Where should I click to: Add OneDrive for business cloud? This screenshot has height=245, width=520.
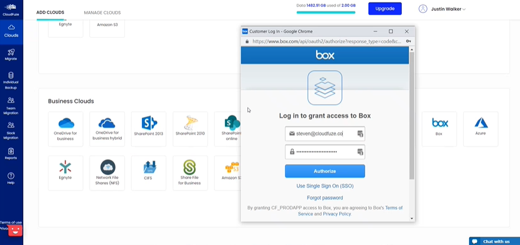[x=66, y=129]
